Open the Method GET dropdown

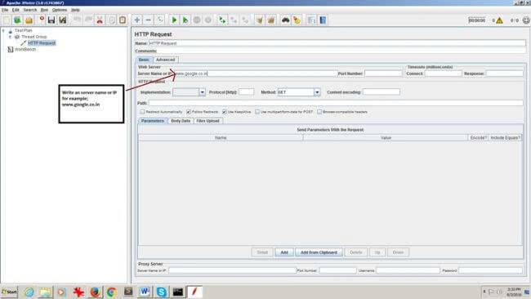pos(317,92)
